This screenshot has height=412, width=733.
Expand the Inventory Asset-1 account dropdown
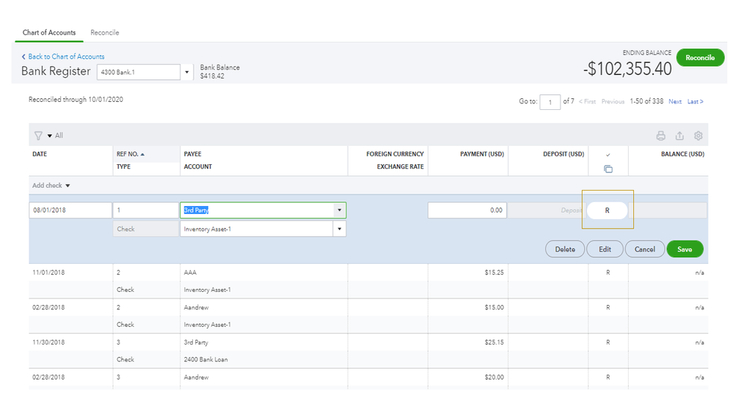point(338,229)
